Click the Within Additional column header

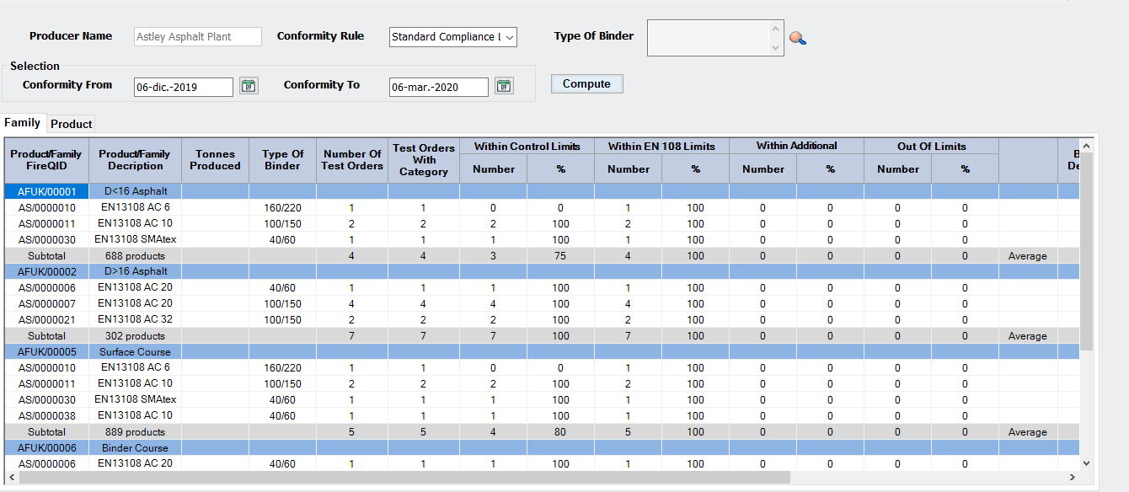pyautogui.click(x=797, y=146)
